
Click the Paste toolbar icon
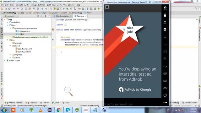click(30, 9)
